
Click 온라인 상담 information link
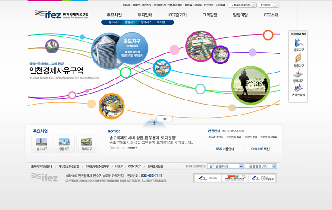point(251,137)
